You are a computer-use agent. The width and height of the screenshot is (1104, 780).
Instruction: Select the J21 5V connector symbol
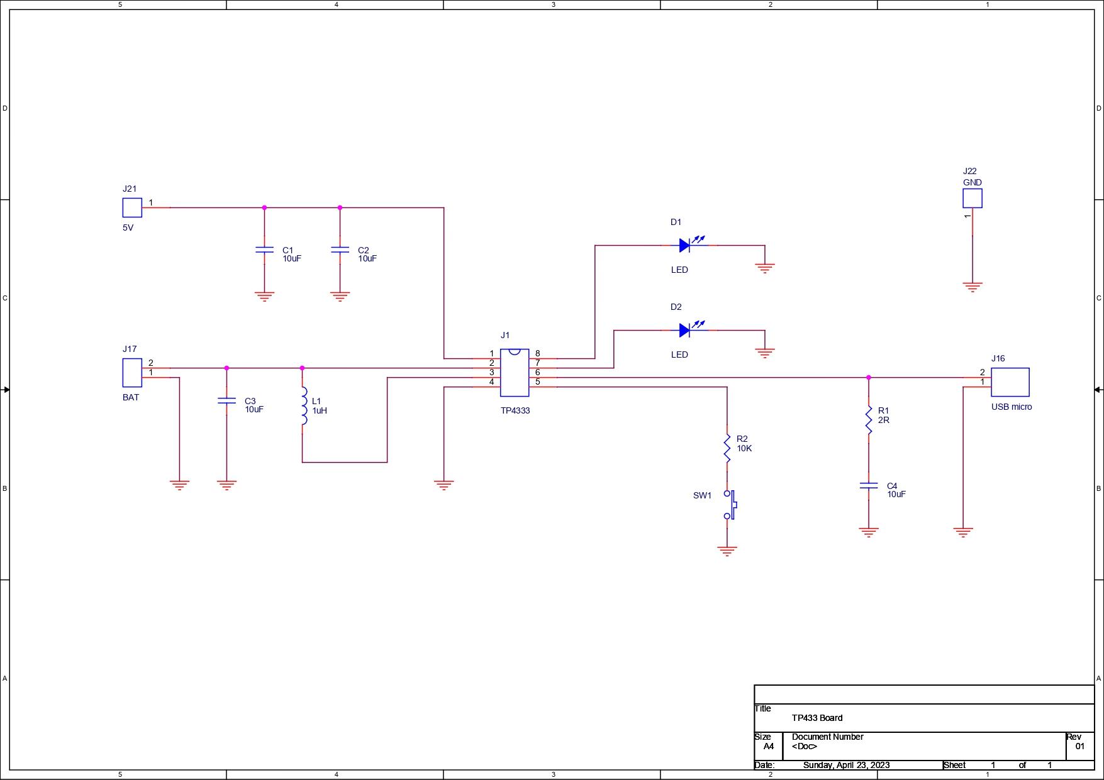tap(132, 207)
